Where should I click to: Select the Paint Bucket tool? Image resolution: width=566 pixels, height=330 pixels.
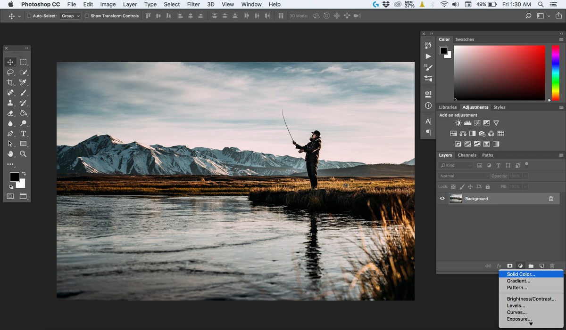[23, 113]
